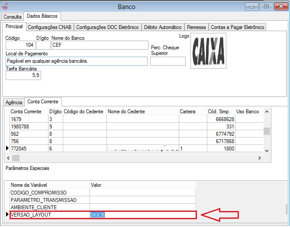Screen dimensions: 290x227
Task: Click the Perc. Cheque Superior field
Action: [168, 61]
